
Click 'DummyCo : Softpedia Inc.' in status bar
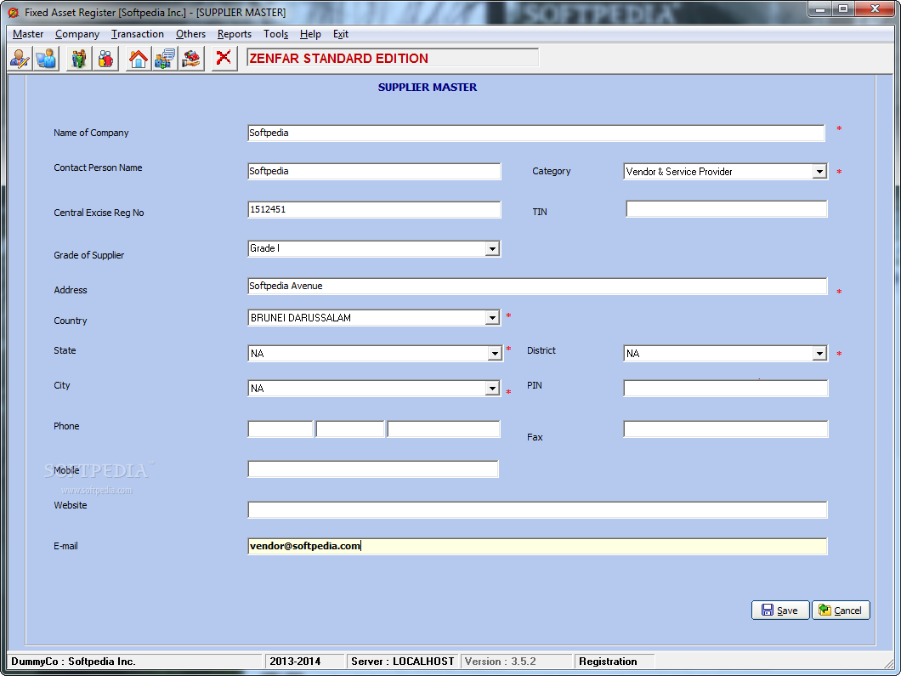coord(74,662)
